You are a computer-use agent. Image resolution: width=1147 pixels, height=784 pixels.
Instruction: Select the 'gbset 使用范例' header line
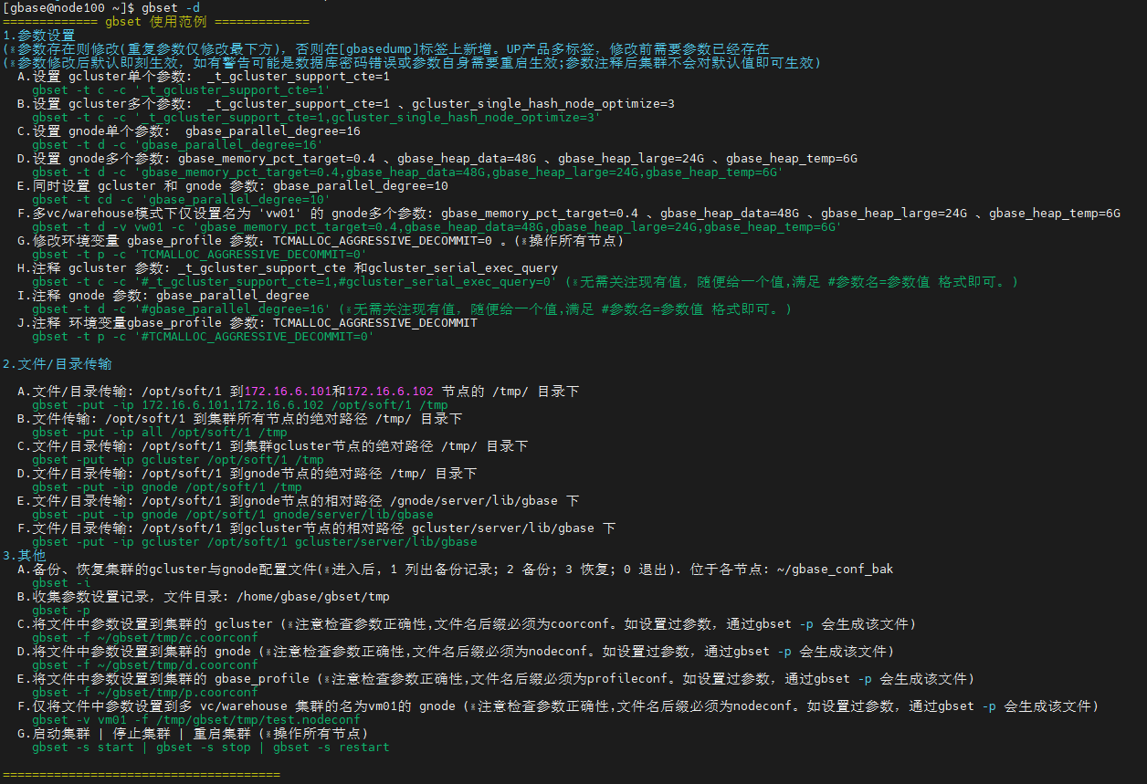(156, 21)
